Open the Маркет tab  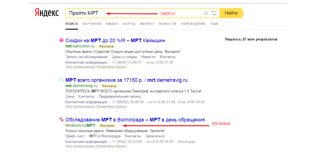147,24
